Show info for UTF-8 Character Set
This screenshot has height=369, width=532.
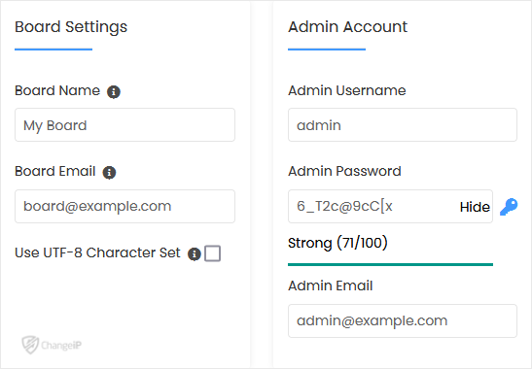[195, 253]
